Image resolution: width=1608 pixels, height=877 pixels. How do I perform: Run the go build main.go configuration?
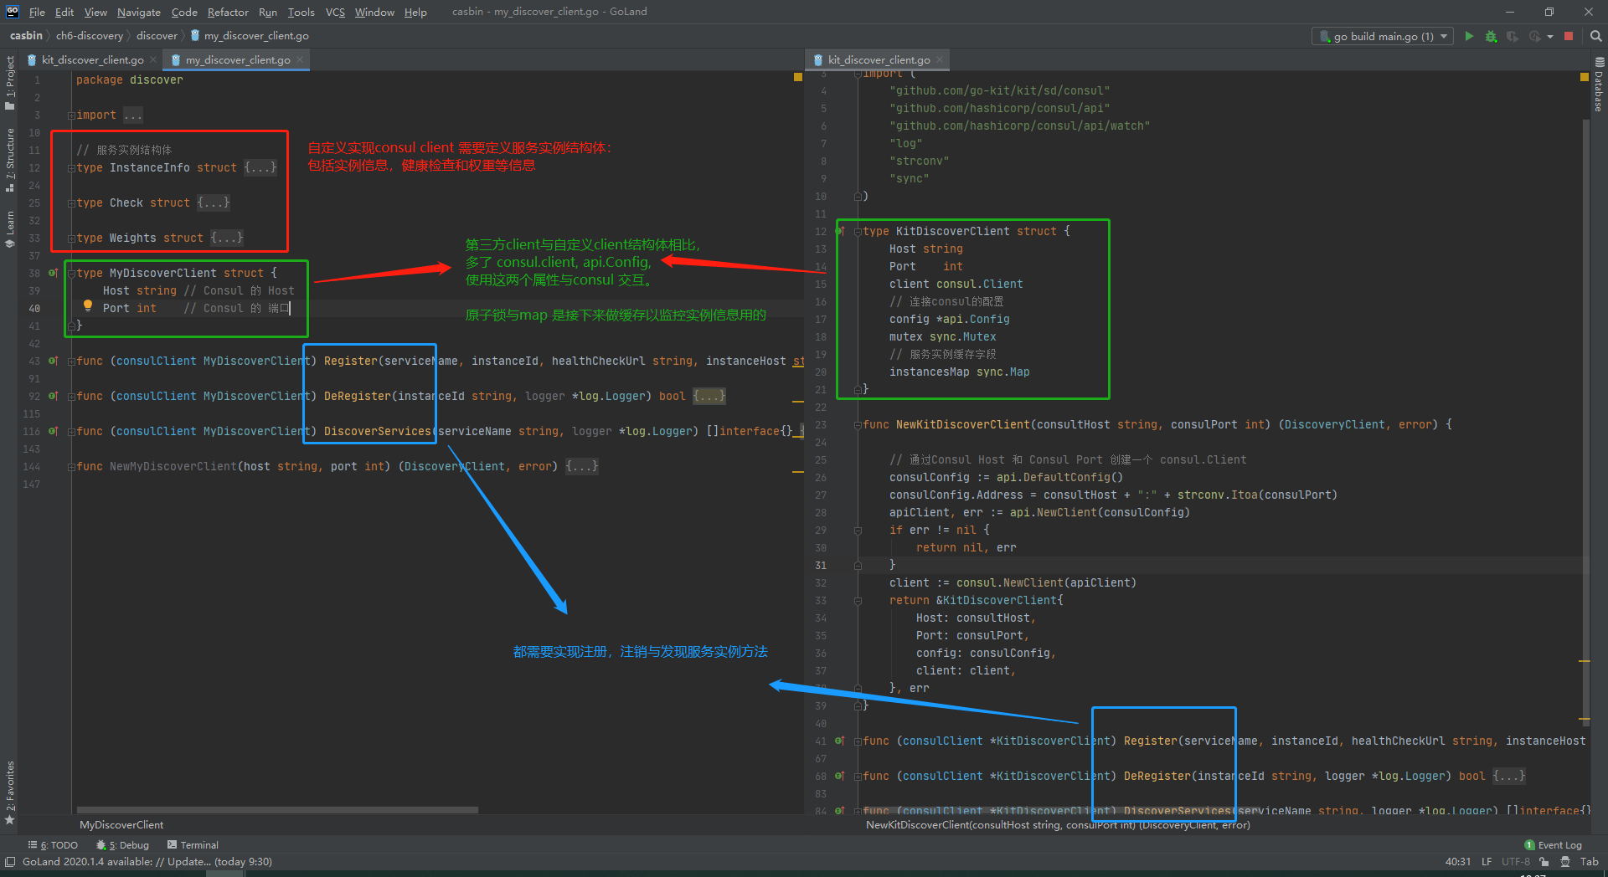(x=1469, y=36)
